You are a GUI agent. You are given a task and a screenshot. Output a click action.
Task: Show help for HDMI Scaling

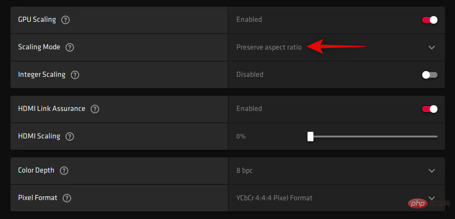click(70, 137)
